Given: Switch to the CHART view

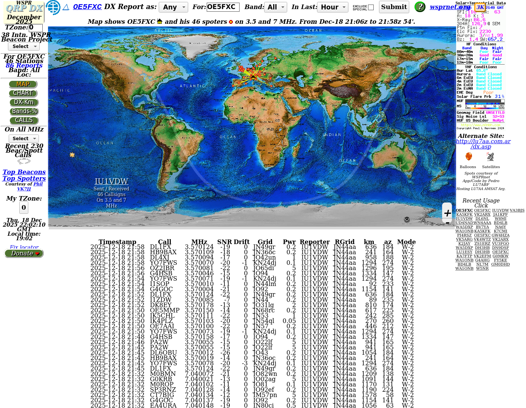Looking at the screenshot, I should (23, 93).
